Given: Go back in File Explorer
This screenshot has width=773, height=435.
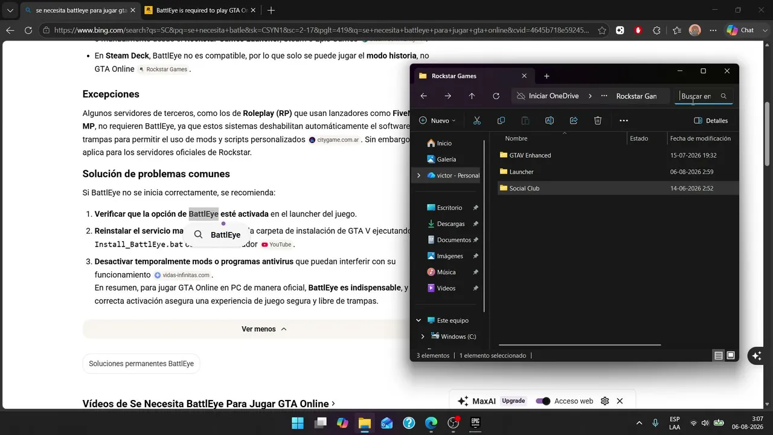Looking at the screenshot, I should coord(424,96).
